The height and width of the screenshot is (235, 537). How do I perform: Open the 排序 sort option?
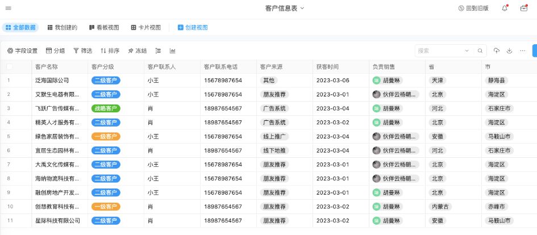tap(110, 51)
